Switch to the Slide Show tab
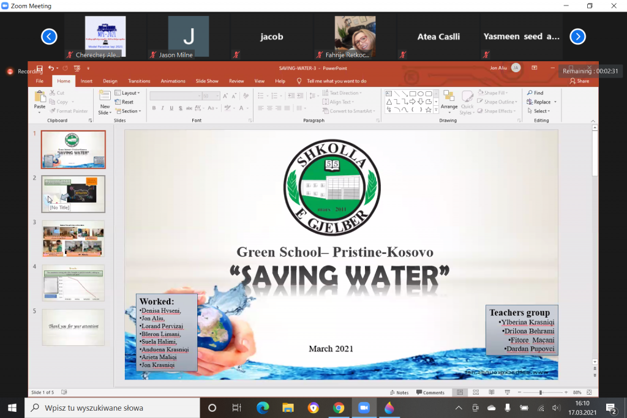 pyautogui.click(x=207, y=81)
